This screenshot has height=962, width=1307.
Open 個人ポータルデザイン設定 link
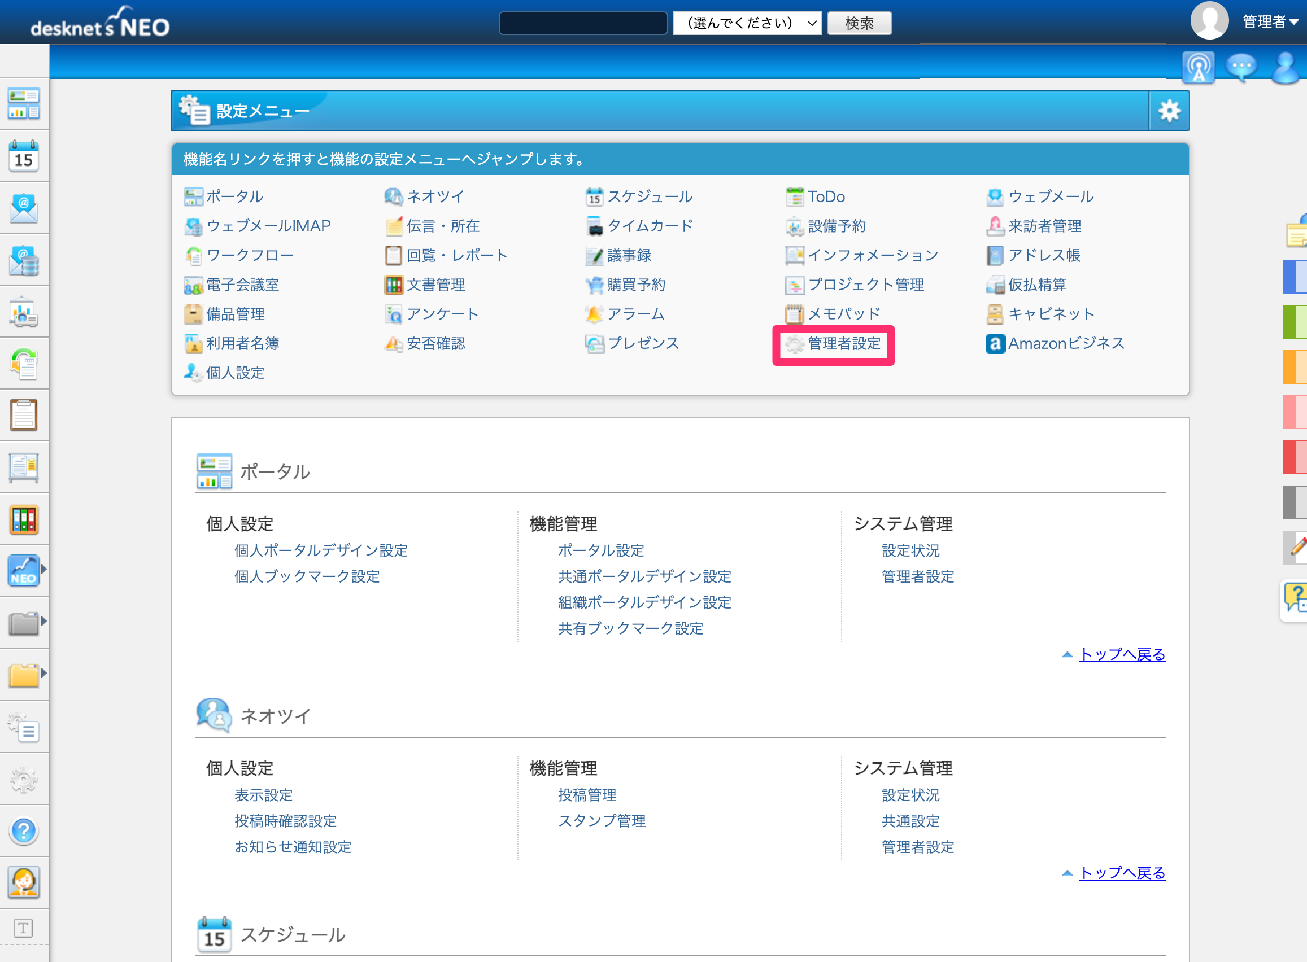tap(321, 550)
